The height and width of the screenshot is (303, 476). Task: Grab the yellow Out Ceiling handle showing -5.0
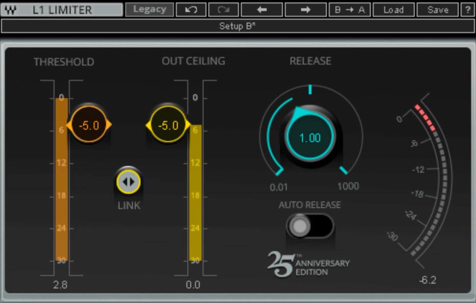pos(168,124)
